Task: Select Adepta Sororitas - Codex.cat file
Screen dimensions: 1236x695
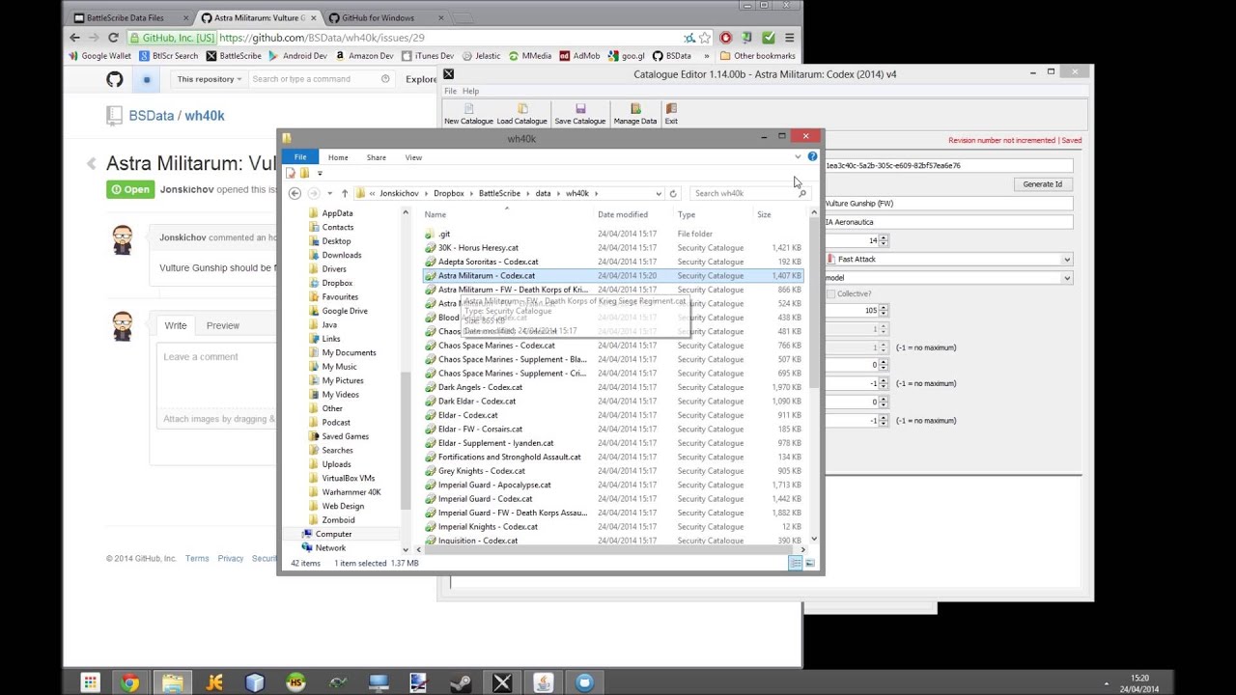Action: click(x=488, y=262)
